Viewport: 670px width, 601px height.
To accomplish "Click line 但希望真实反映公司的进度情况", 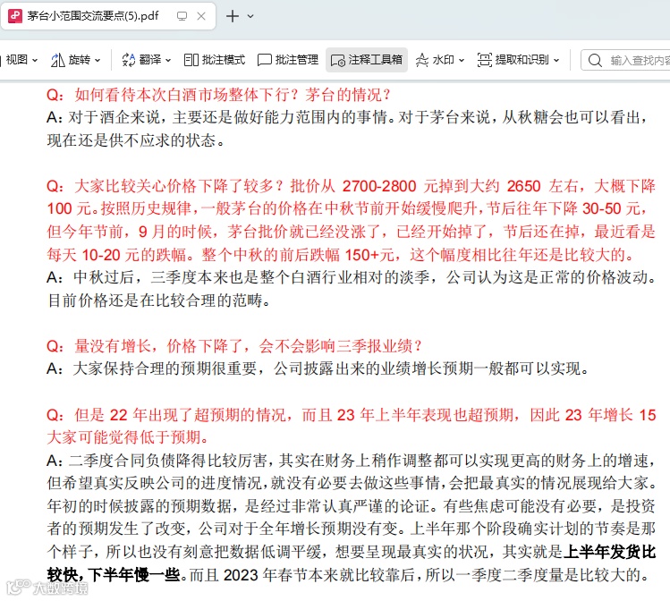I will [x=154, y=483].
